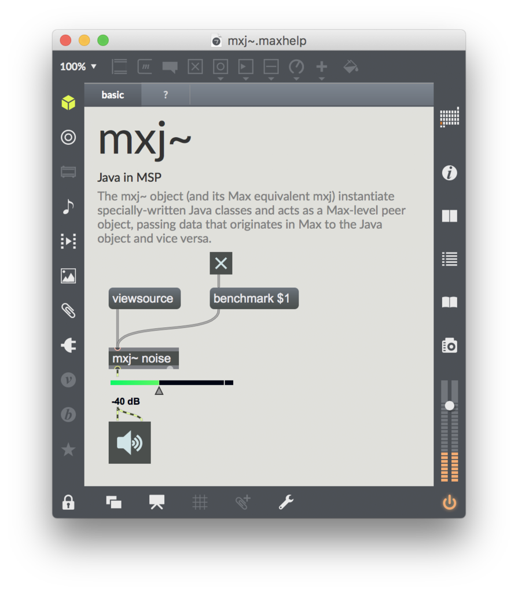
Task: Switch to the basic tab
Action: click(x=113, y=95)
